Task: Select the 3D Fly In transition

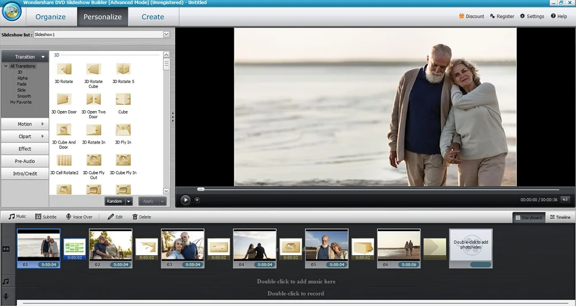Action: tap(123, 130)
